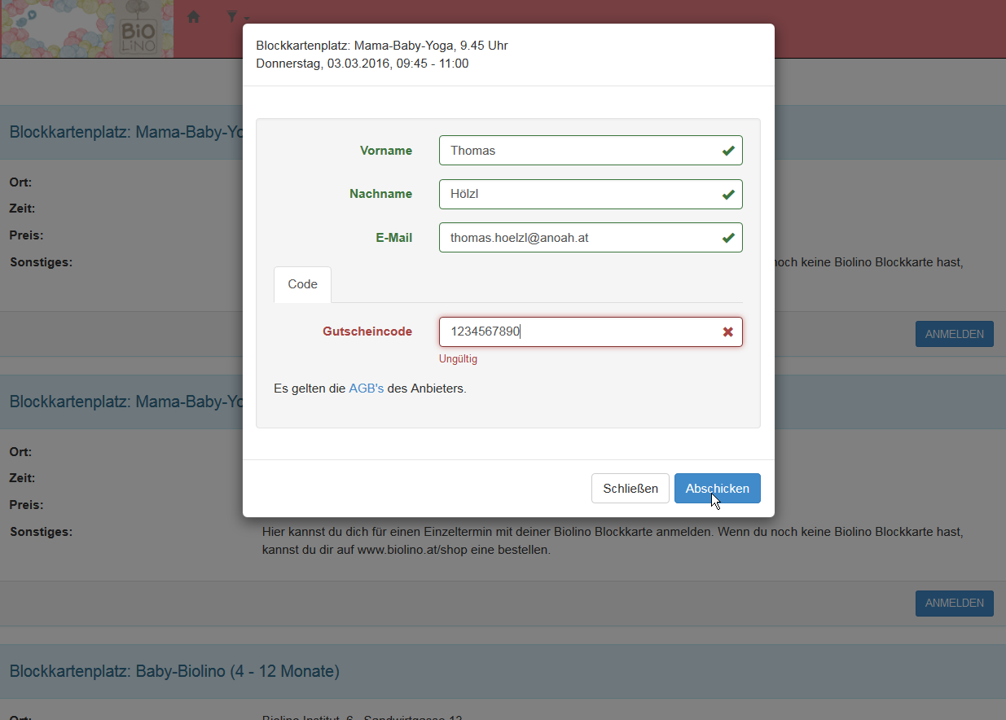This screenshot has height=720, width=1006.
Task: Open the AGB's link
Action: pyautogui.click(x=366, y=389)
